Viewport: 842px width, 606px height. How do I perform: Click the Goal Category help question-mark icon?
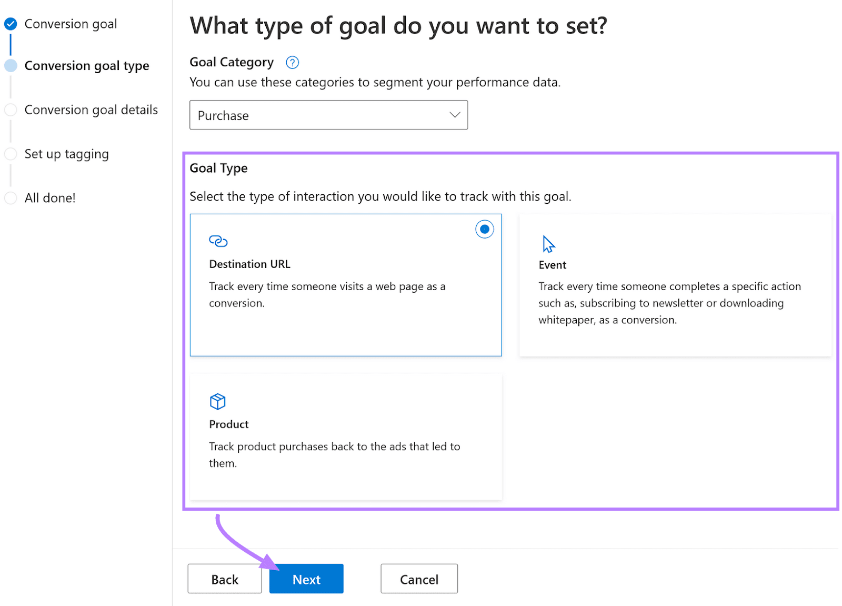[x=292, y=63]
